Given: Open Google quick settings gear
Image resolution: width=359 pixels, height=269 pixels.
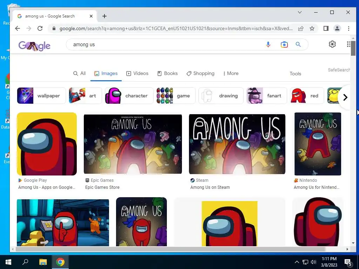Looking at the screenshot, I should (x=332, y=44).
